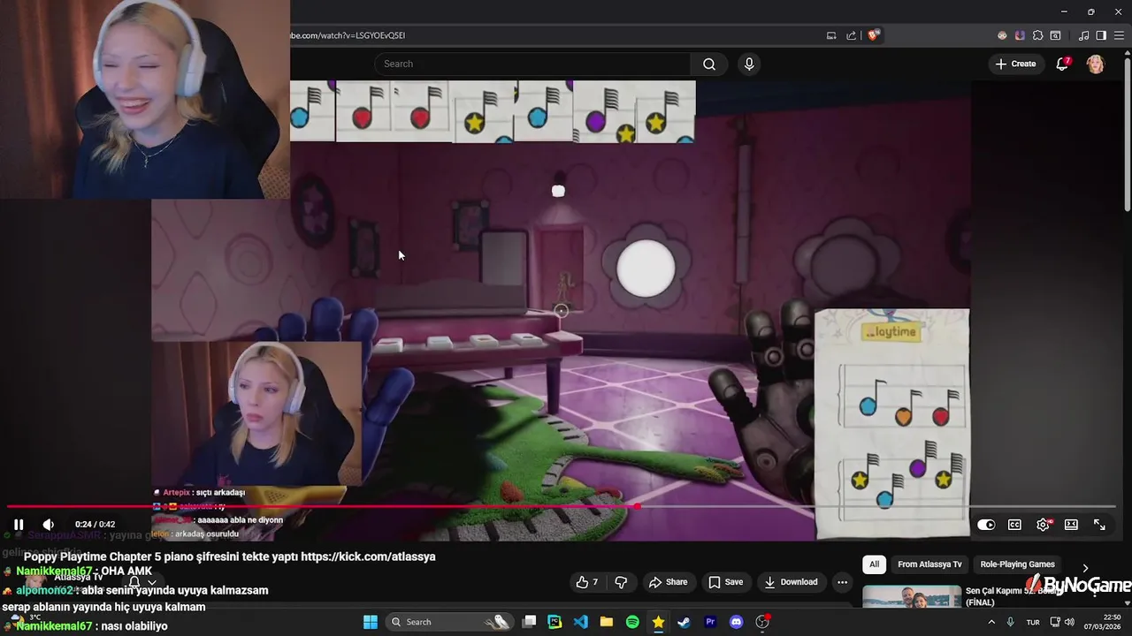The image size is (1132, 636).
Task: Open YouTube notifications bell
Action: tap(1062, 64)
